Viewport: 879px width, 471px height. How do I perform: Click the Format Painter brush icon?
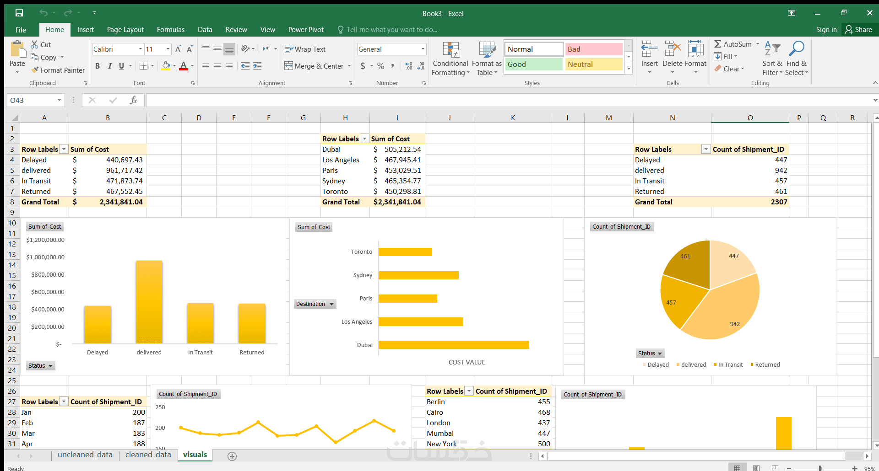35,70
